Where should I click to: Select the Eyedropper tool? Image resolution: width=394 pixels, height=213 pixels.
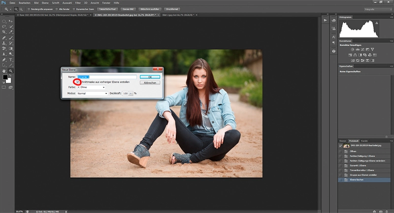coord(11,32)
